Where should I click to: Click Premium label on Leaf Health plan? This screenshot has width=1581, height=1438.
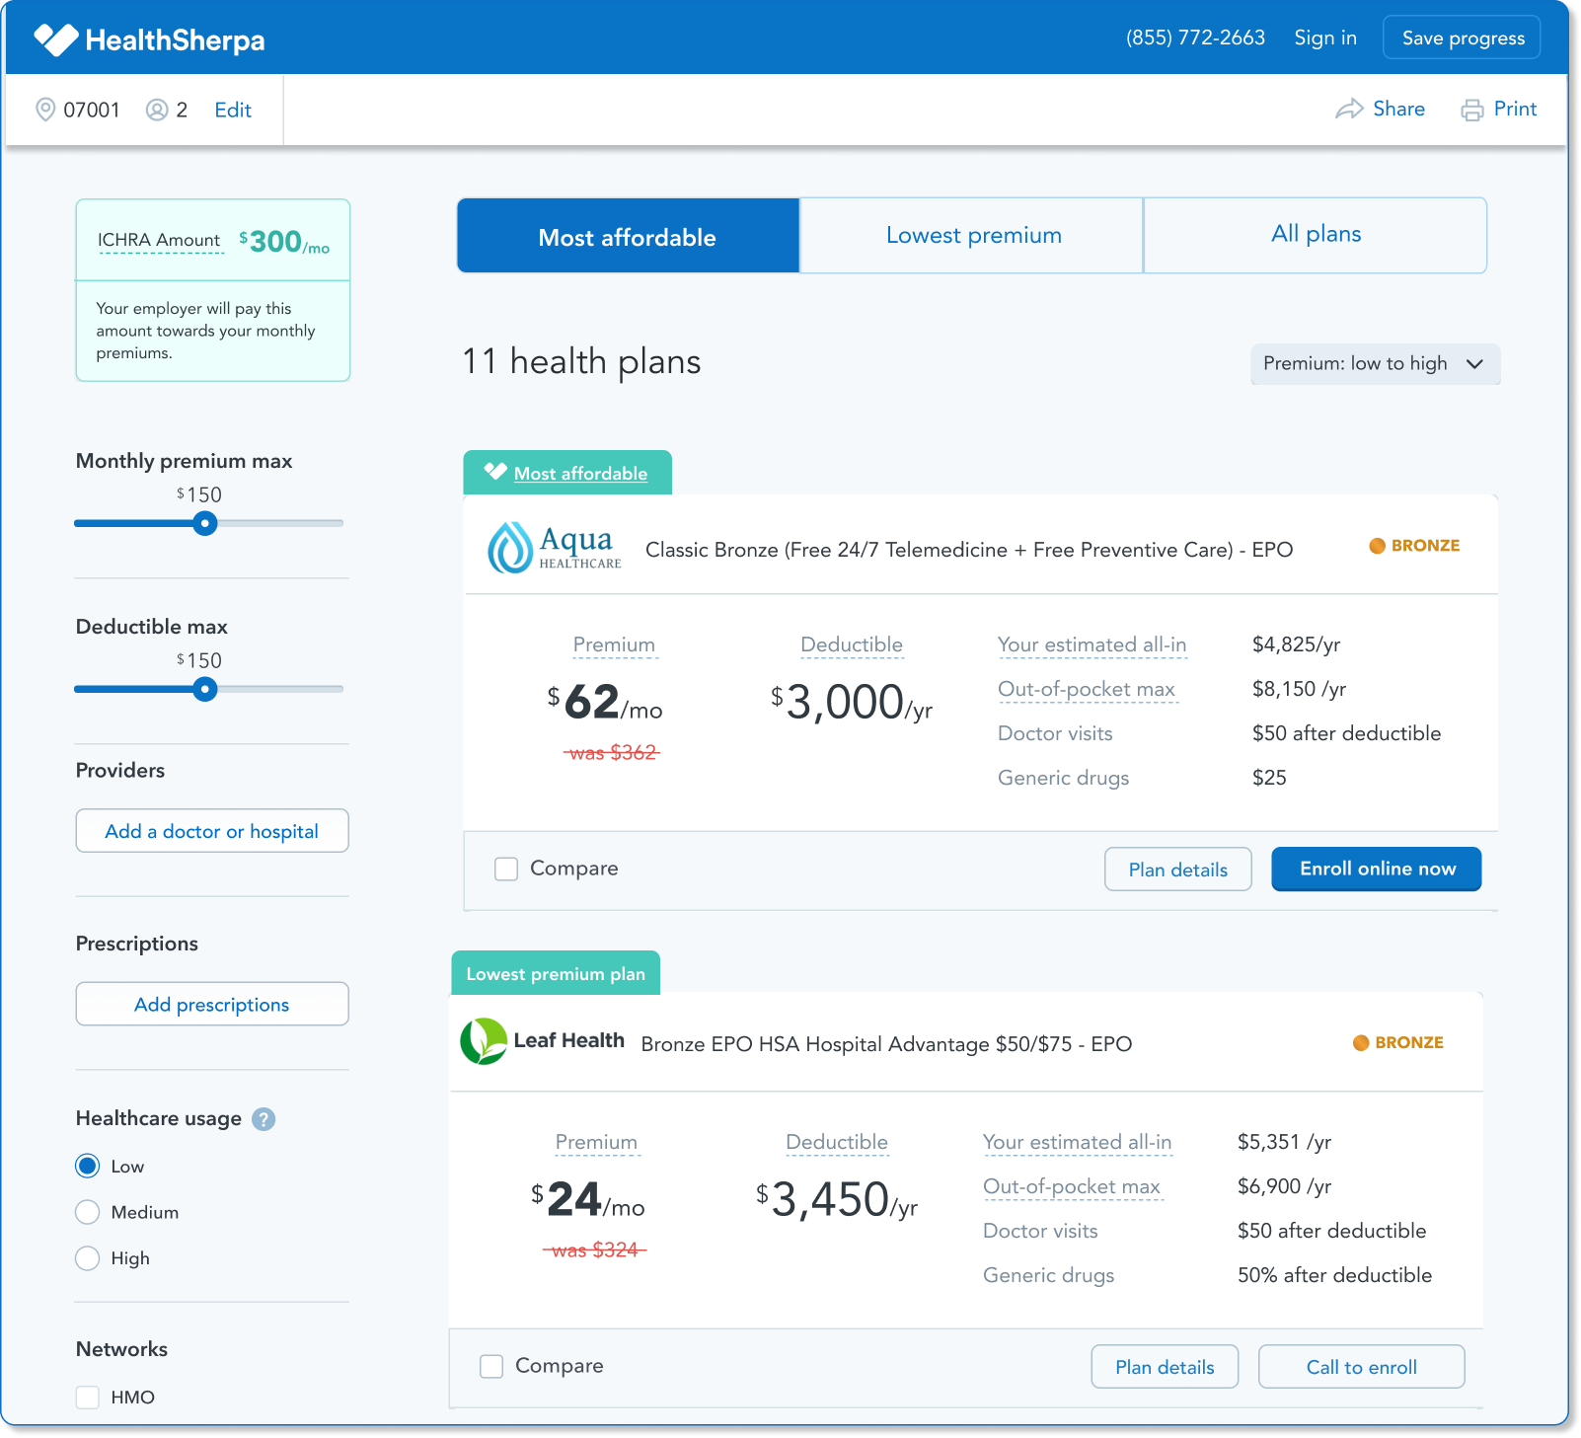tap(596, 1142)
